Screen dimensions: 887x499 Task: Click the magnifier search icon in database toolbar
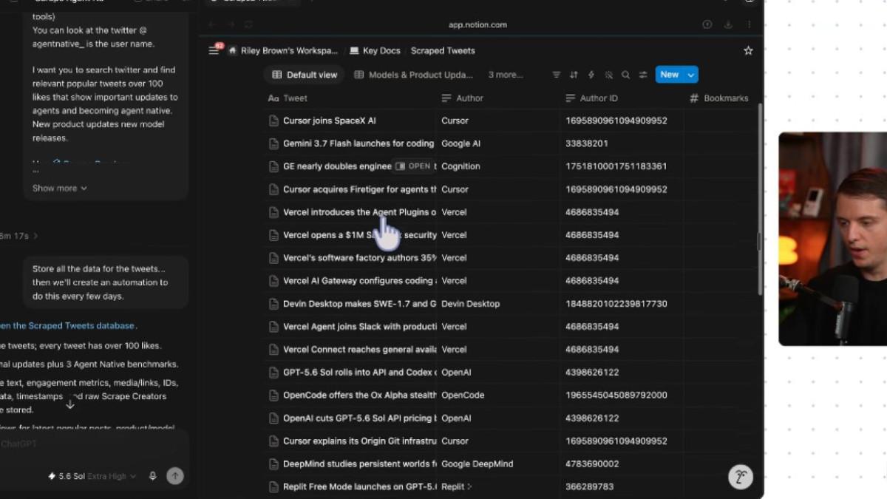(625, 75)
